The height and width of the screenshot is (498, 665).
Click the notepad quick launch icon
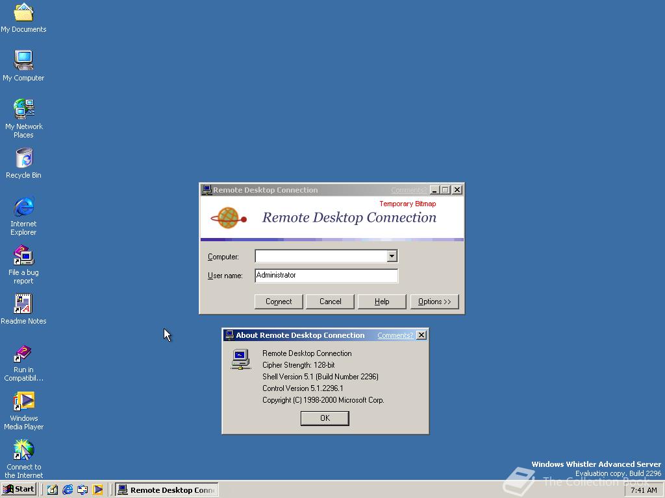pyautogui.click(x=52, y=490)
